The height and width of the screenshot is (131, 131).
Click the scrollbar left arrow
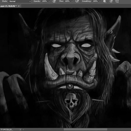[24, 130]
